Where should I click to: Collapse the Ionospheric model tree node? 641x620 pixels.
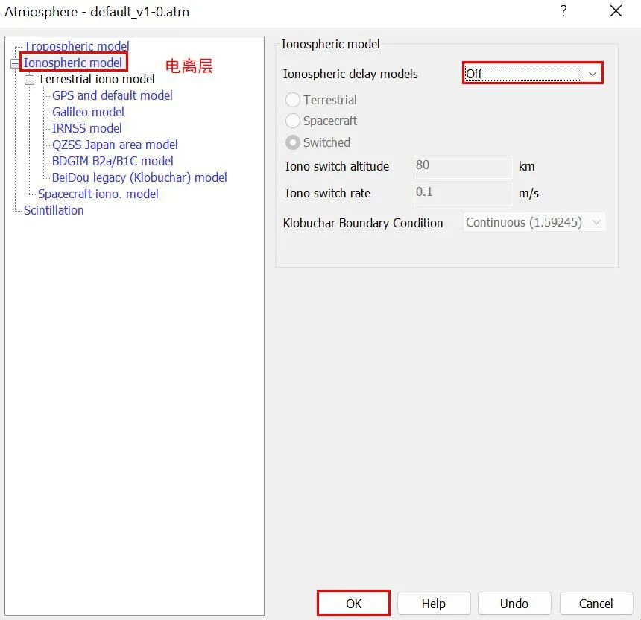(x=15, y=63)
